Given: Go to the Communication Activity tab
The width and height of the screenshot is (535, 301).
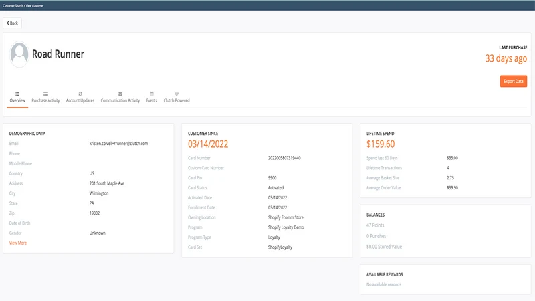Looking at the screenshot, I should [120, 97].
